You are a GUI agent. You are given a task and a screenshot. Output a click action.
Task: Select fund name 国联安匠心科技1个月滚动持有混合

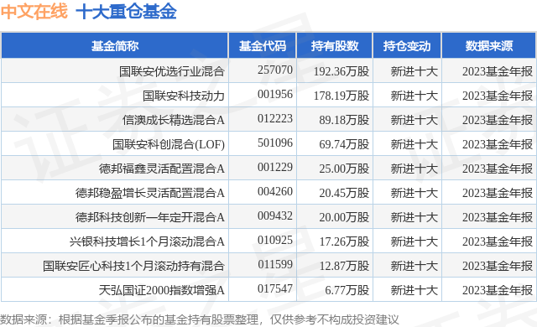click(x=133, y=266)
